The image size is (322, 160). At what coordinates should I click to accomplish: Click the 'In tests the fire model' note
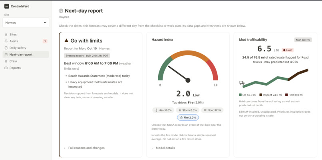tap(184, 137)
